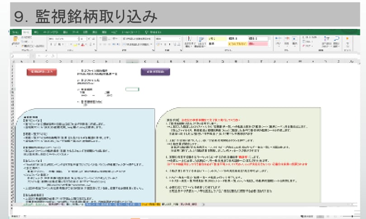Open the font size dropdown
This screenshot has height=219, width=366.
point(86,39)
